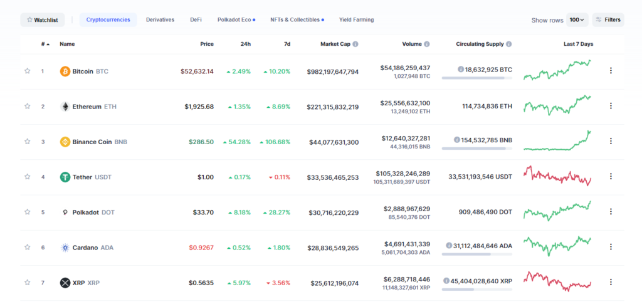This screenshot has width=642, height=304.
Task: Open the three-dot menu for Ethereum row
Action: (x=611, y=106)
